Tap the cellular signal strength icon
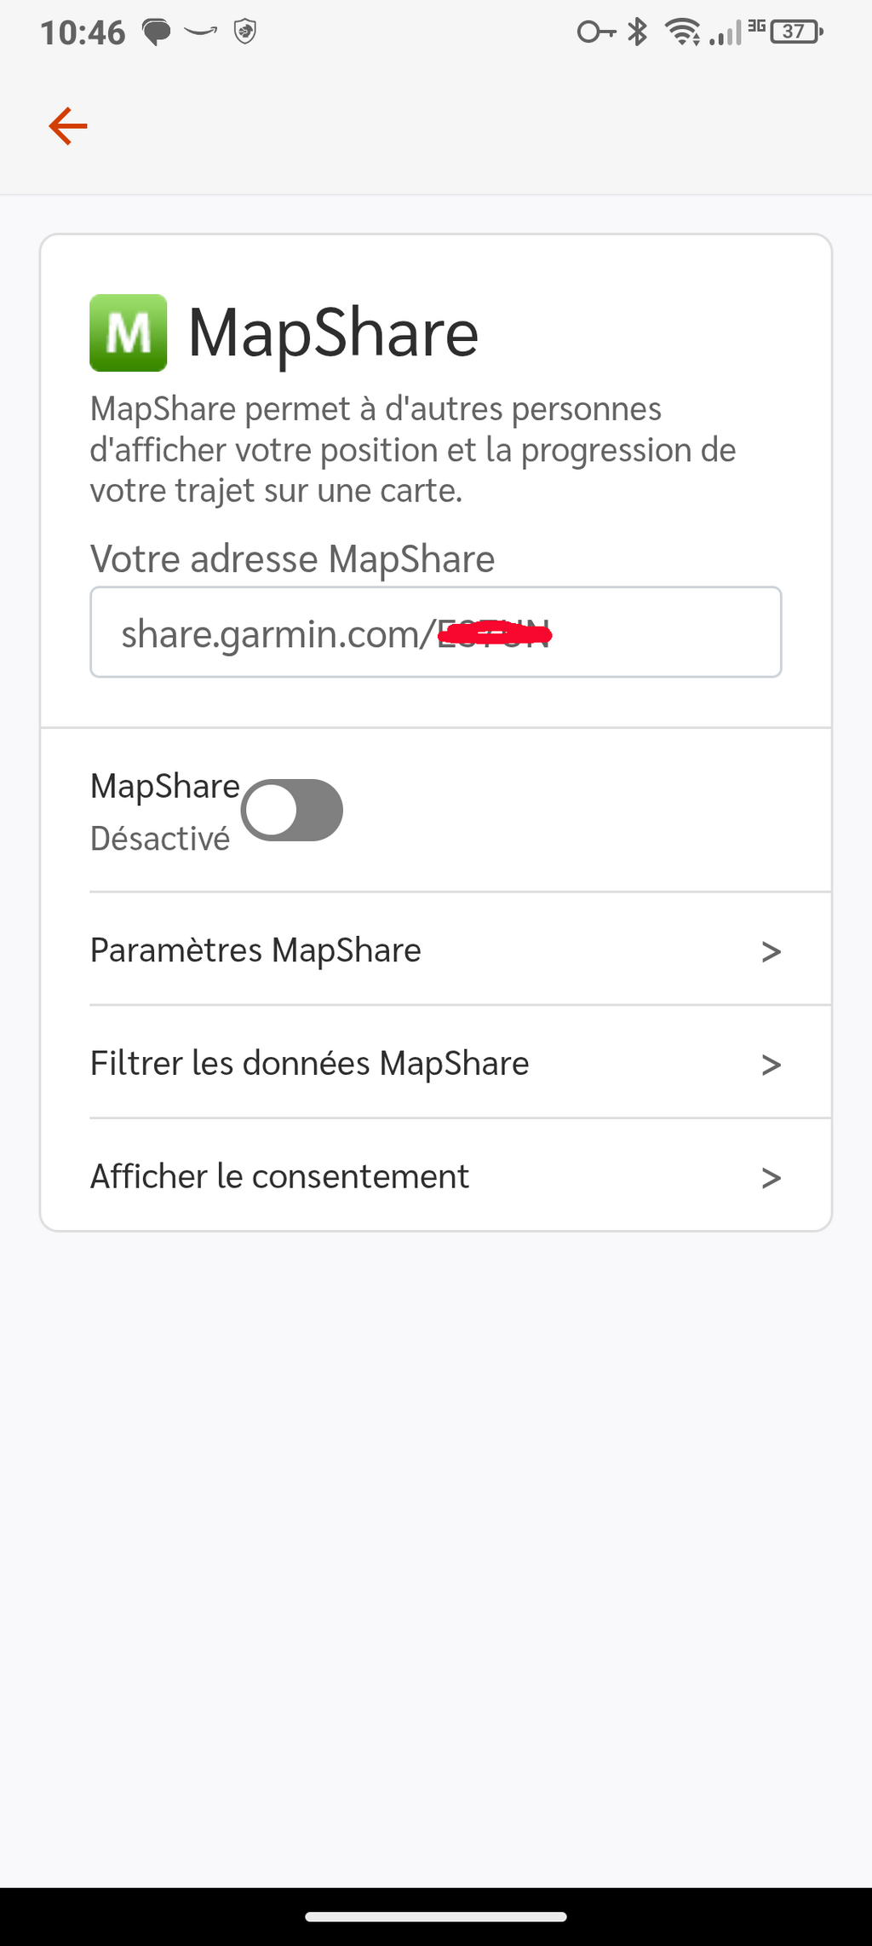 pos(725,33)
